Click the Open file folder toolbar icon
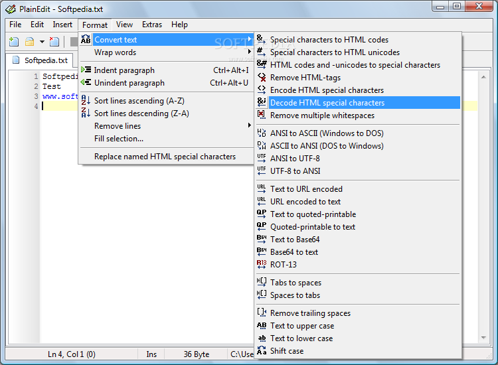498x365 pixels. coord(29,42)
